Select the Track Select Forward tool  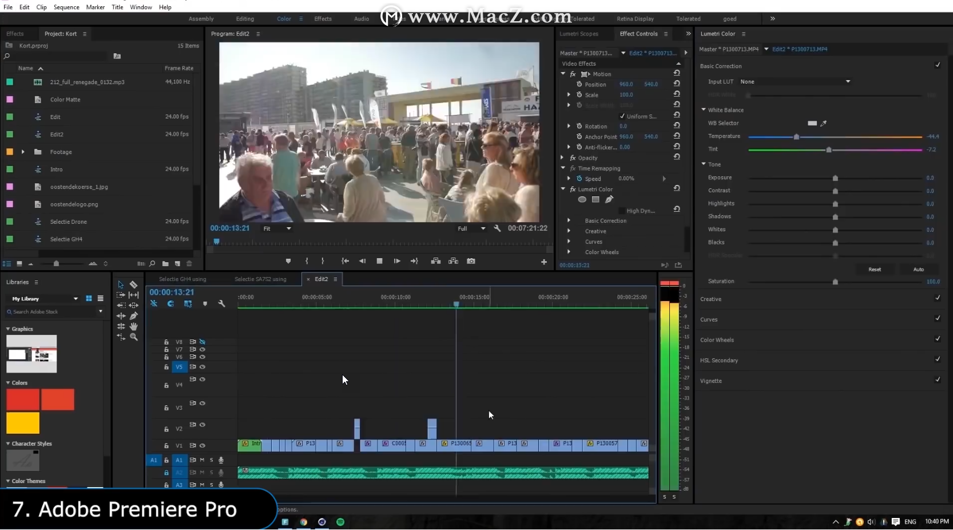point(121,295)
